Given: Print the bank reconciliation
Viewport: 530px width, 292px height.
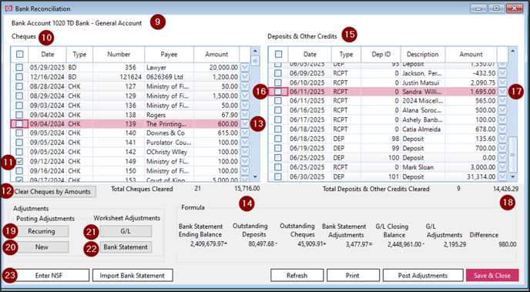Looking at the screenshot, I should click(x=353, y=276).
